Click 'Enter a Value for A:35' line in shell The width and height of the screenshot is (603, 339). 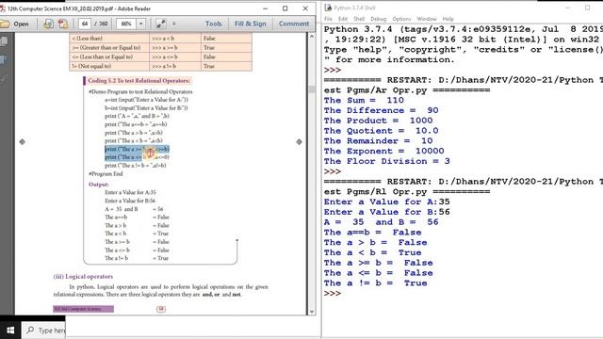[387, 202]
